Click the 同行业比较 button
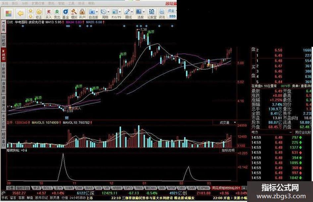 303,132
